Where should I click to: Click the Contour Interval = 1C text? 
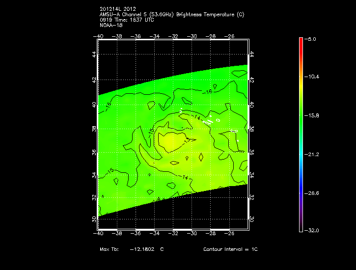pos(230,249)
